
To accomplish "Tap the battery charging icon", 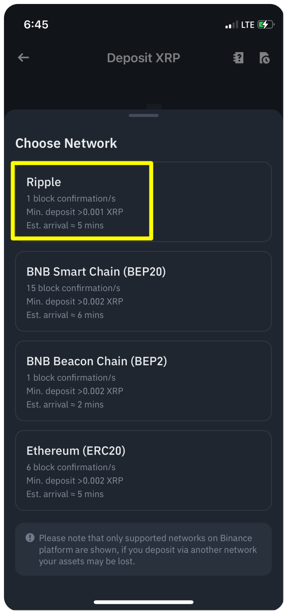I will point(266,25).
